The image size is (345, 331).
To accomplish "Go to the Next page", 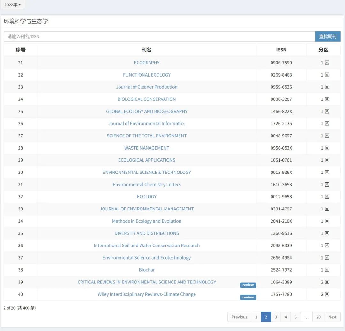I will [332, 317].
